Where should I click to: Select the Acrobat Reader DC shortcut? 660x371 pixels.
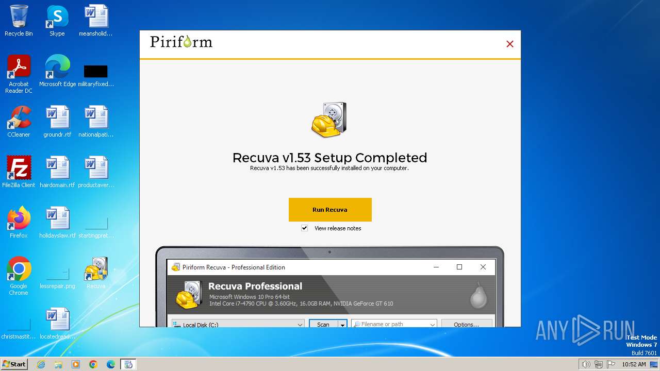[x=19, y=74]
